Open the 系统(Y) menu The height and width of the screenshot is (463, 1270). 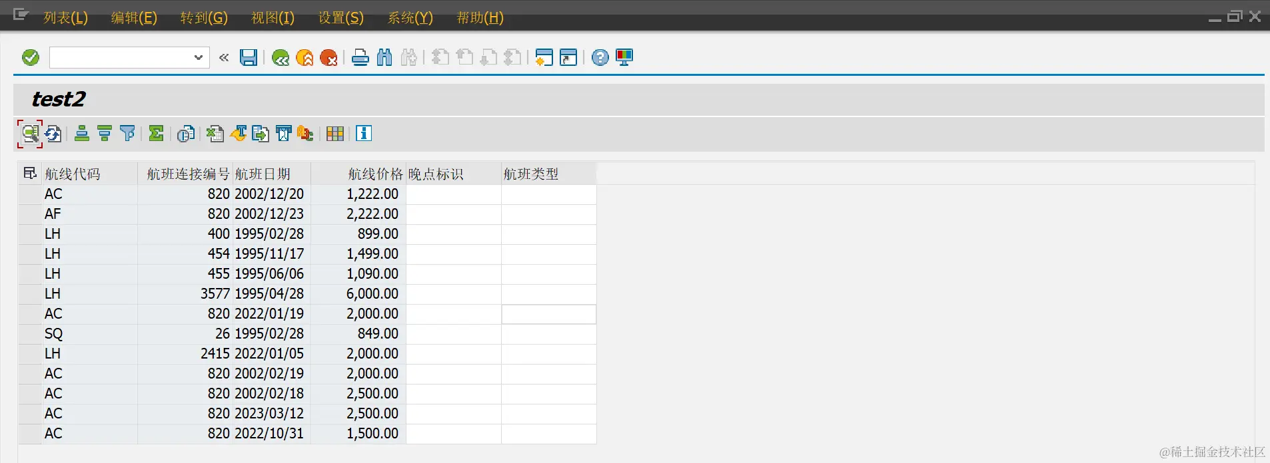[410, 18]
